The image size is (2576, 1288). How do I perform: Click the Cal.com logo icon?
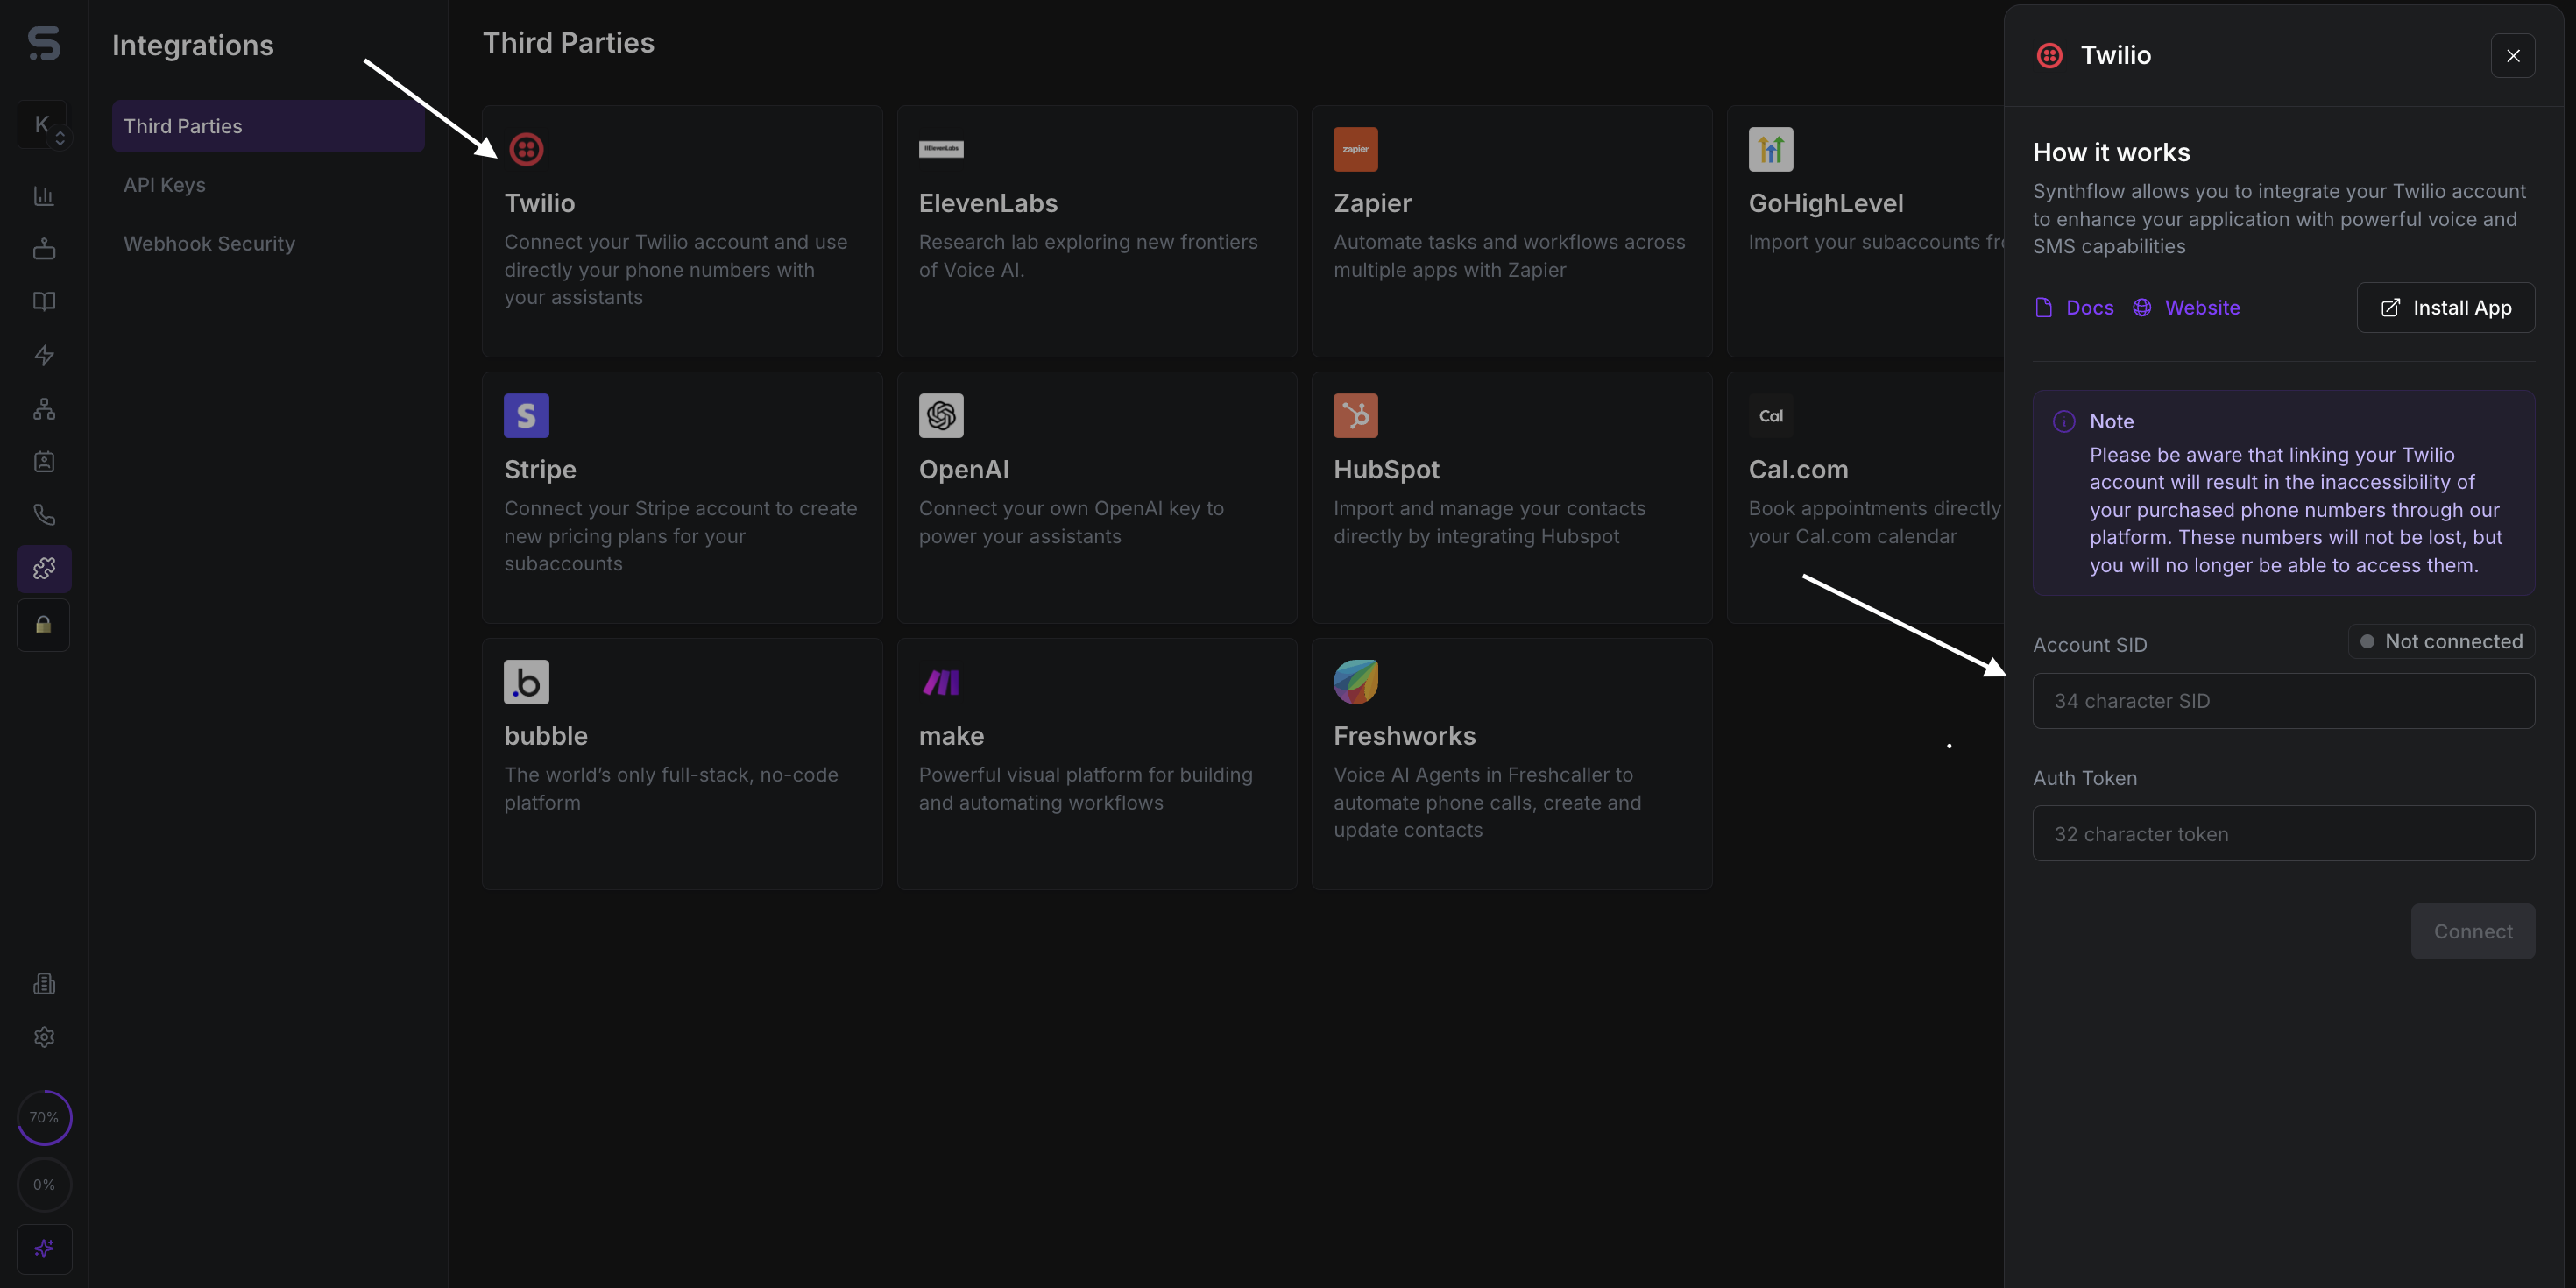click(x=1770, y=416)
